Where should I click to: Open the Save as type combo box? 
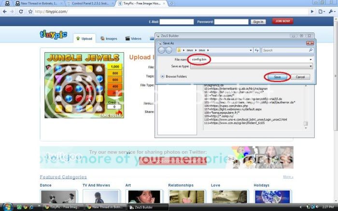click(x=251, y=66)
